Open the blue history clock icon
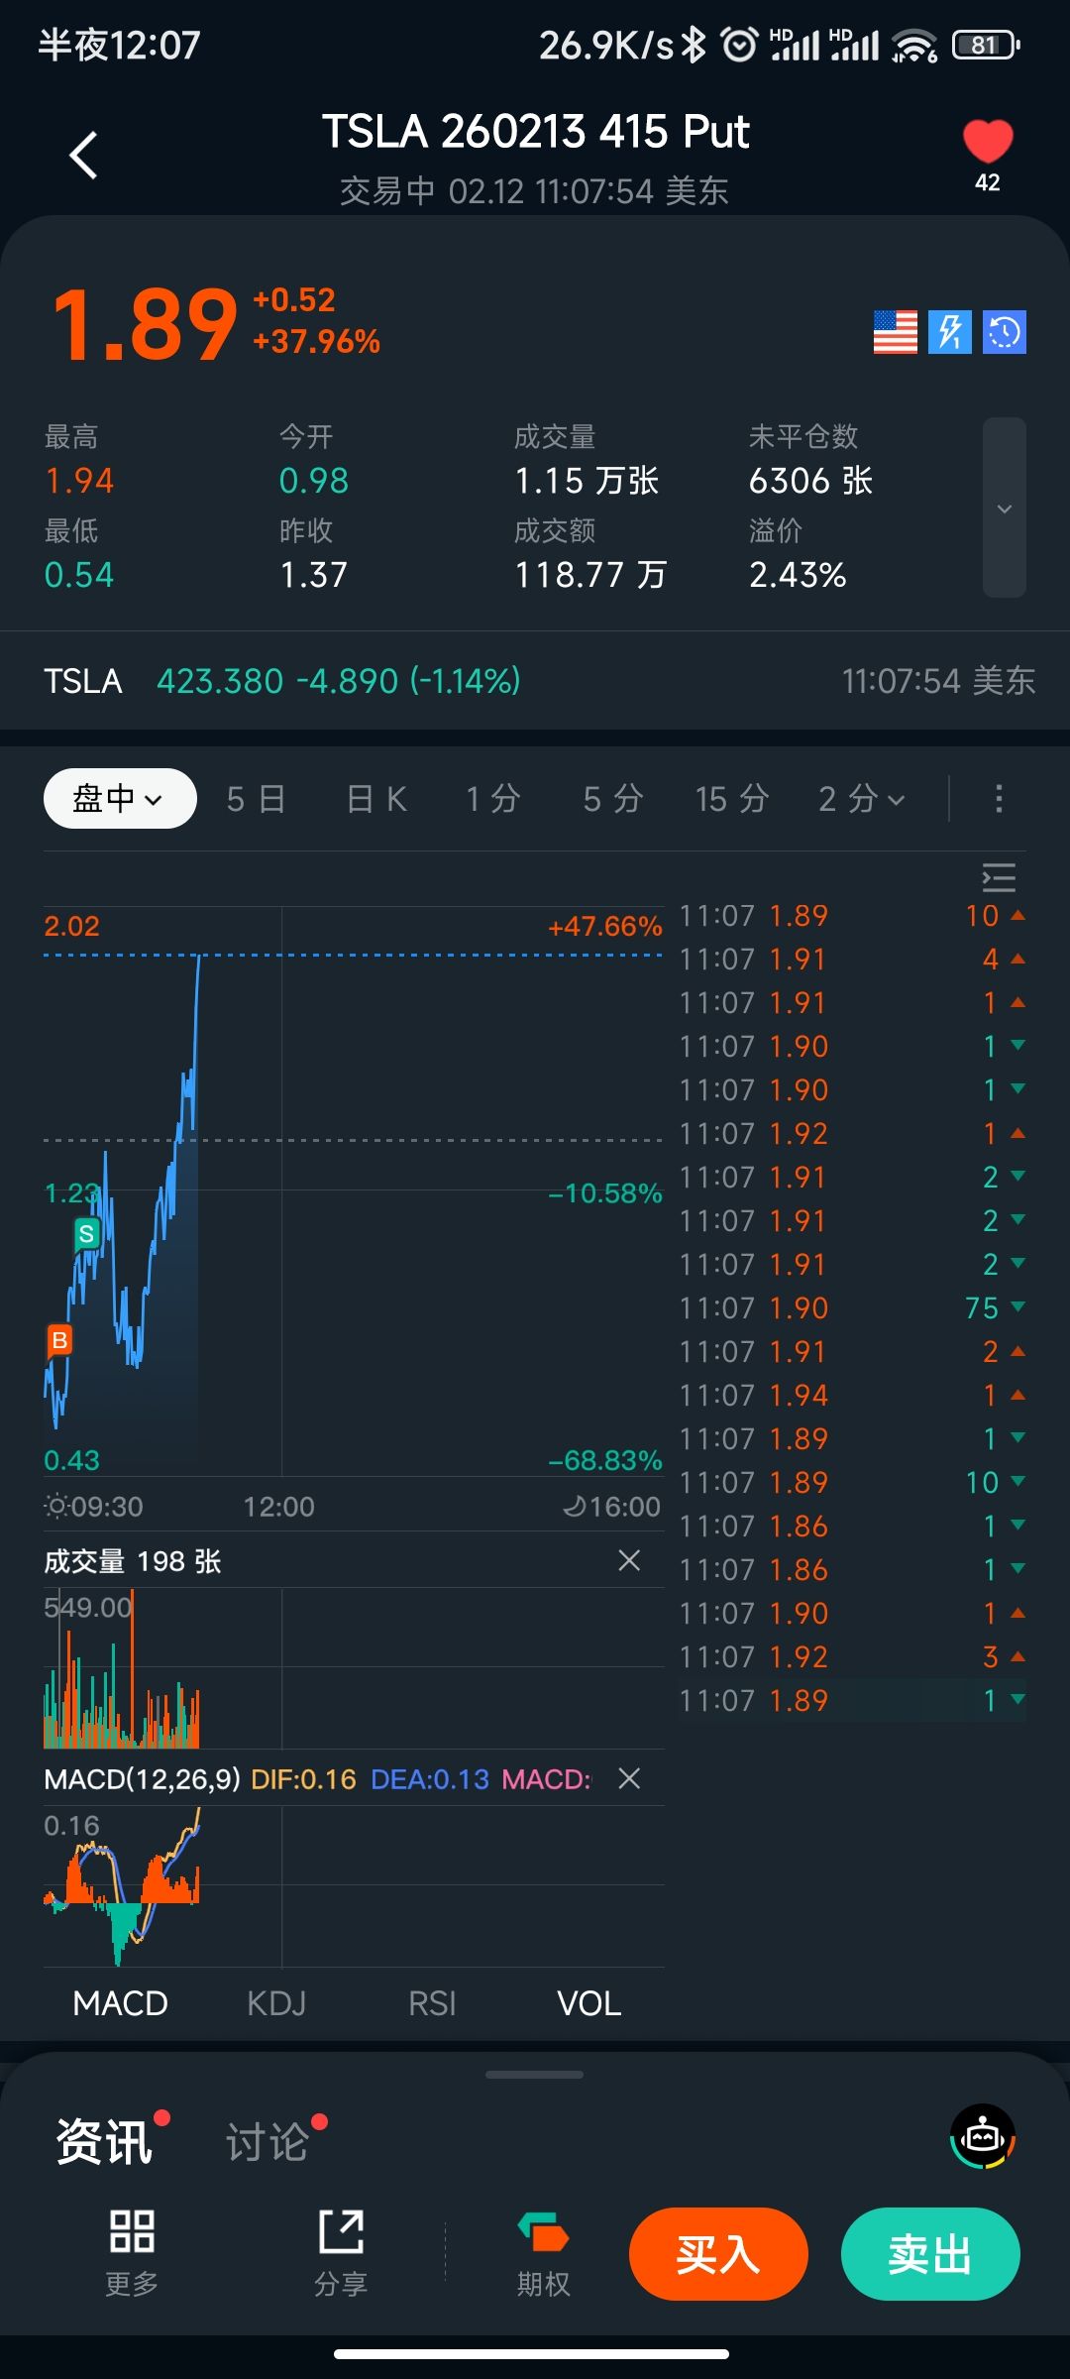Image resolution: width=1070 pixels, height=2379 pixels. pos(1004,332)
